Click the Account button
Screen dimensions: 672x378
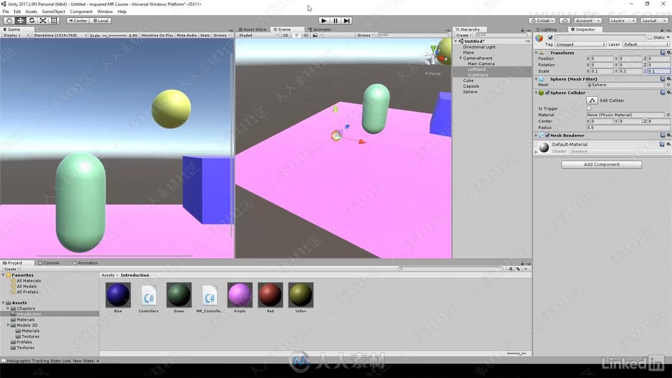[x=587, y=20]
